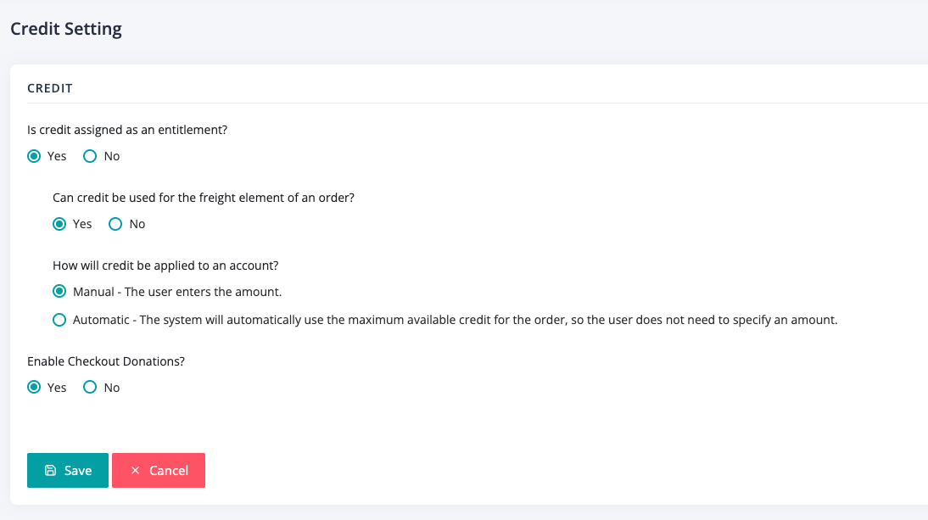Click the floppy disk icon on Save
This screenshot has width=928, height=520.
tap(50, 471)
